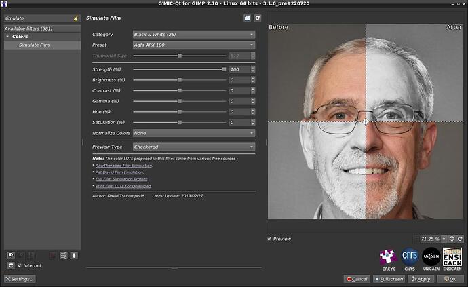Screen dimensions: 468x287
Task: Click the reset zoom icon beside 71.25 %
Action: (x=460, y=239)
